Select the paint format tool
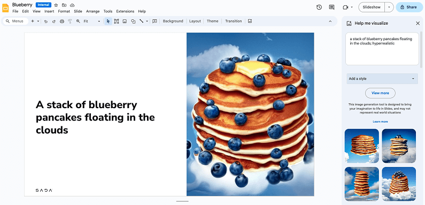 (x=70, y=21)
